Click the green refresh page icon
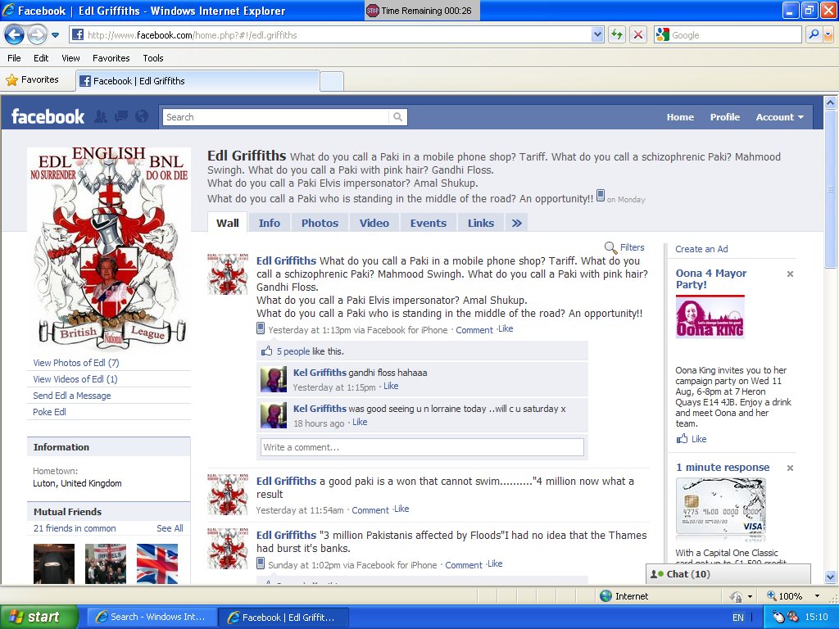839x629 pixels. point(616,34)
